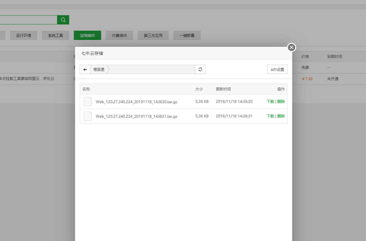Viewport: 366px width, 241px height.
Task: Click the 免费 price in background table
Action: pos(305,68)
